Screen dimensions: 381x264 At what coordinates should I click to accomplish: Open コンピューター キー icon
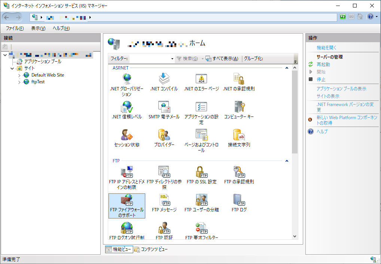(x=239, y=110)
